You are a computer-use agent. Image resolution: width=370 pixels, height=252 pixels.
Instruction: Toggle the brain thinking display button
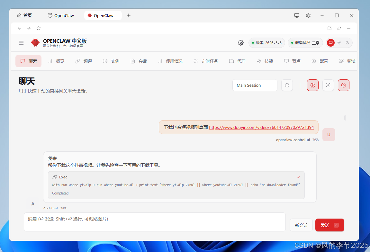[x=313, y=85]
